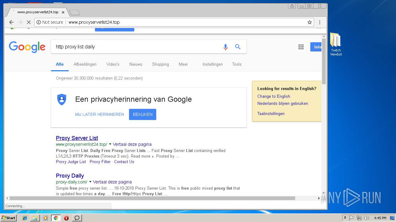Open Taalinstellingen link

tap(271, 113)
